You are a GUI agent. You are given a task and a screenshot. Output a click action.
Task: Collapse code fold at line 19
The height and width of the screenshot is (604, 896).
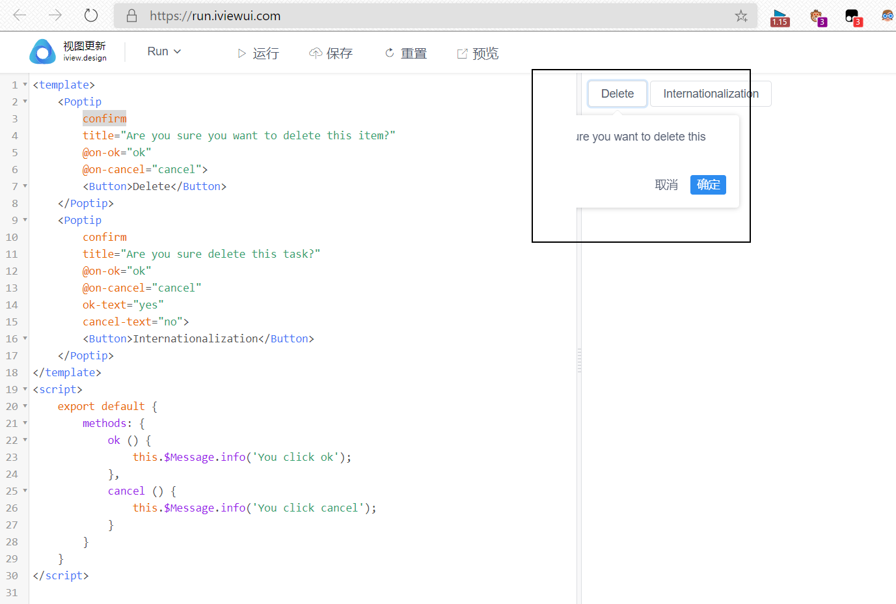(x=25, y=389)
